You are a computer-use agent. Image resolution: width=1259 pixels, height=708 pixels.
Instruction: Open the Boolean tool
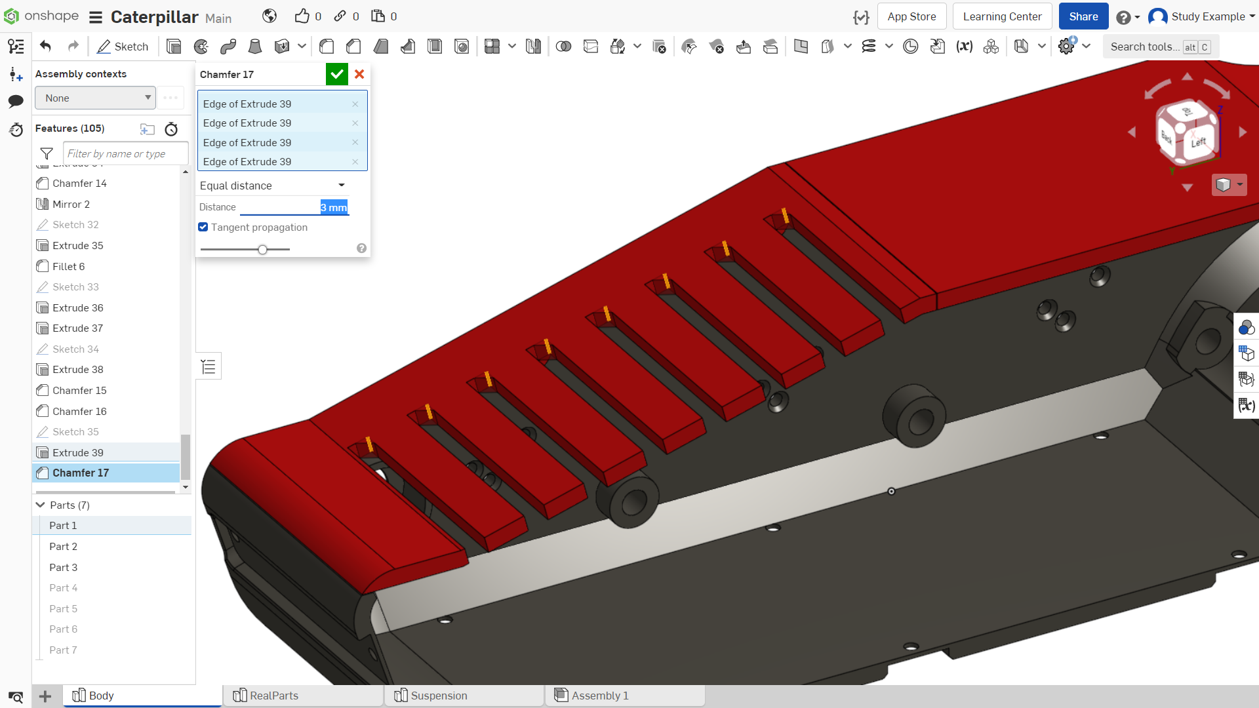(563, 47)
